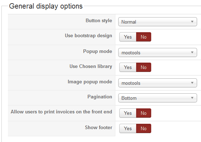Image resolution: width=201 pixels, height=142 pixels.
Task: Open the Pagination dropdown showing Bottom
Action: [x=158, y=98]
